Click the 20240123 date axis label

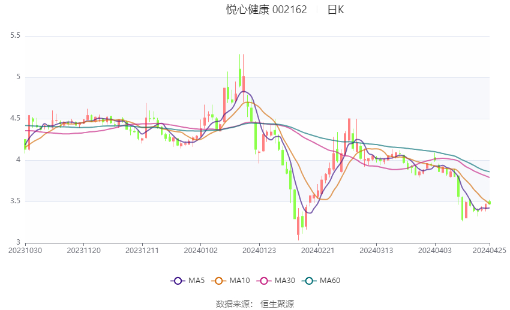point(259,251)
